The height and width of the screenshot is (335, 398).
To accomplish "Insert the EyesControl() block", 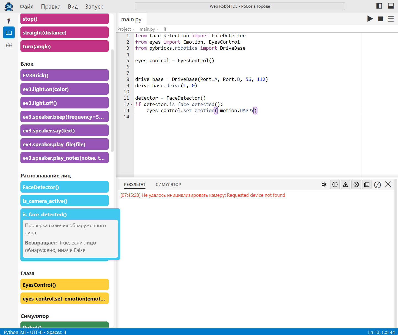I will coord(65,285).
